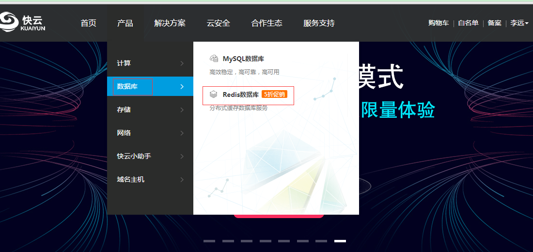The image size is (533, 252).
Task: Go to the first carousel slide indicator
Action: [209, 241]
